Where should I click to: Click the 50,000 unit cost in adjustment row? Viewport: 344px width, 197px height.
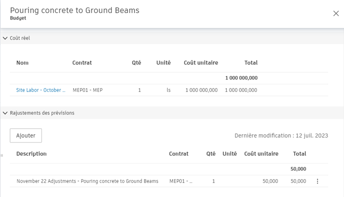click(x=271, y=181)
